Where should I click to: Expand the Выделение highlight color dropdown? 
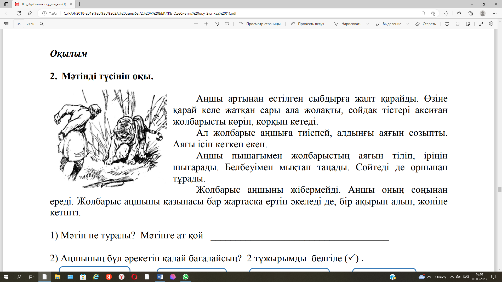tap(408, 24)
